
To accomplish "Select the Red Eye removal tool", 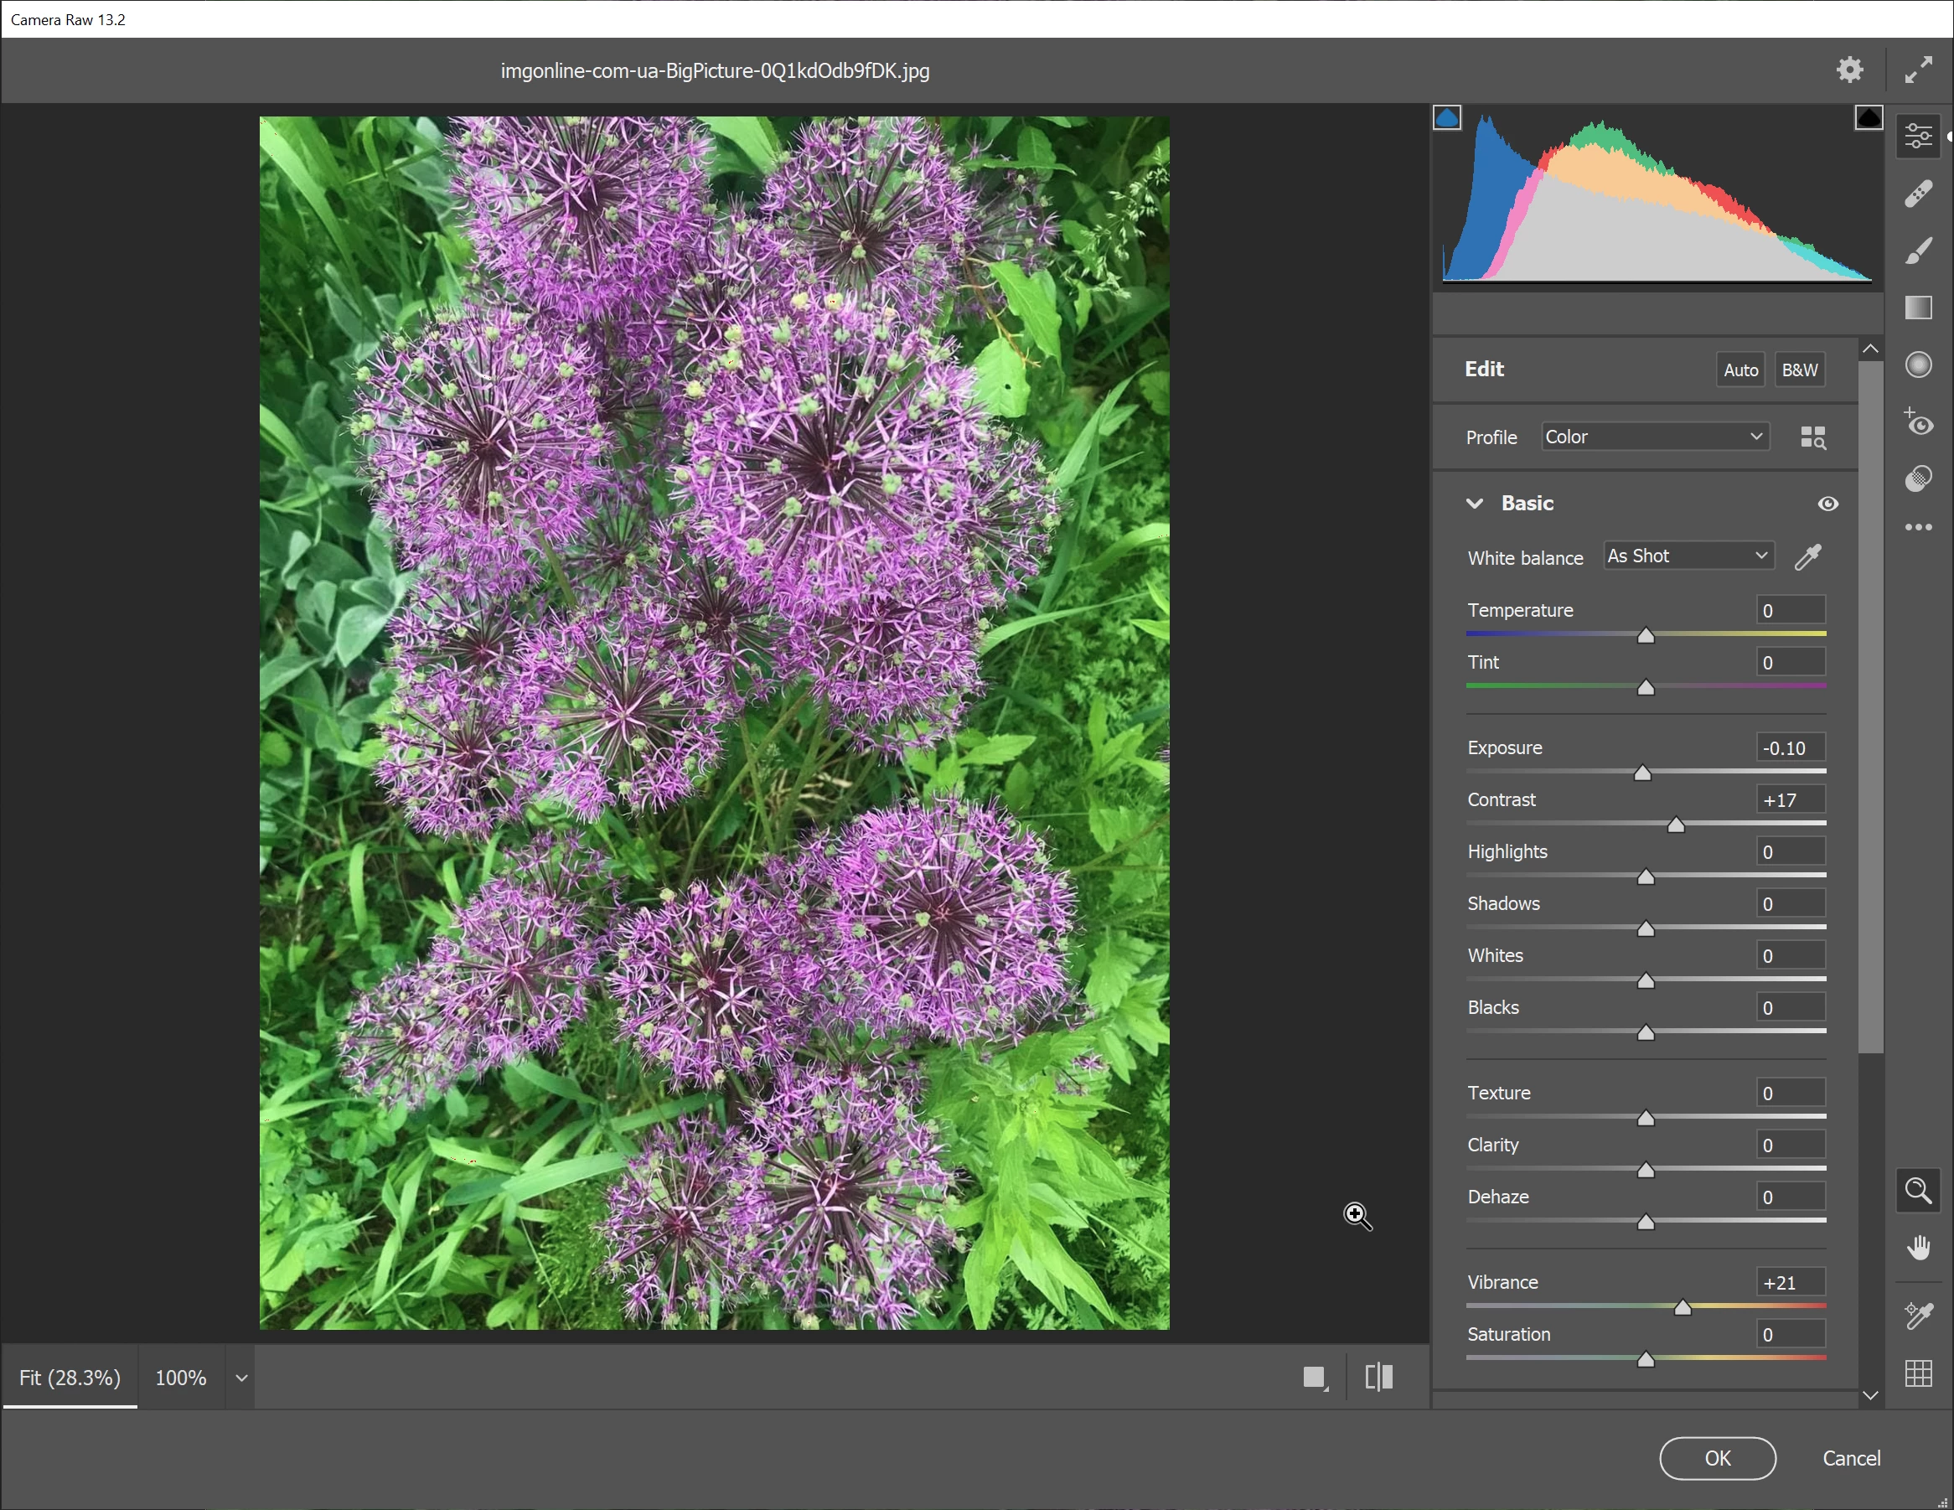I will [1918, 421].
